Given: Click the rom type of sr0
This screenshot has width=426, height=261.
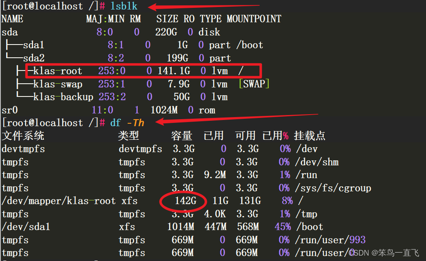Looking at the screenshot, I should point(207,110).
